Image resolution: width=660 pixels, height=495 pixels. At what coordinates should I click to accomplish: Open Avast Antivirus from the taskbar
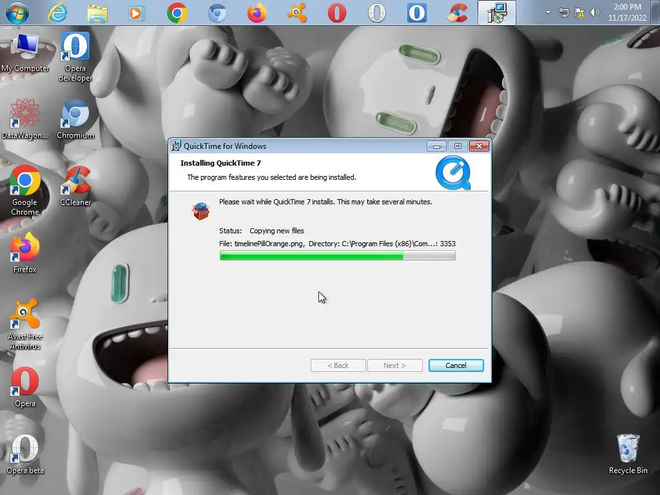(296, 13)
